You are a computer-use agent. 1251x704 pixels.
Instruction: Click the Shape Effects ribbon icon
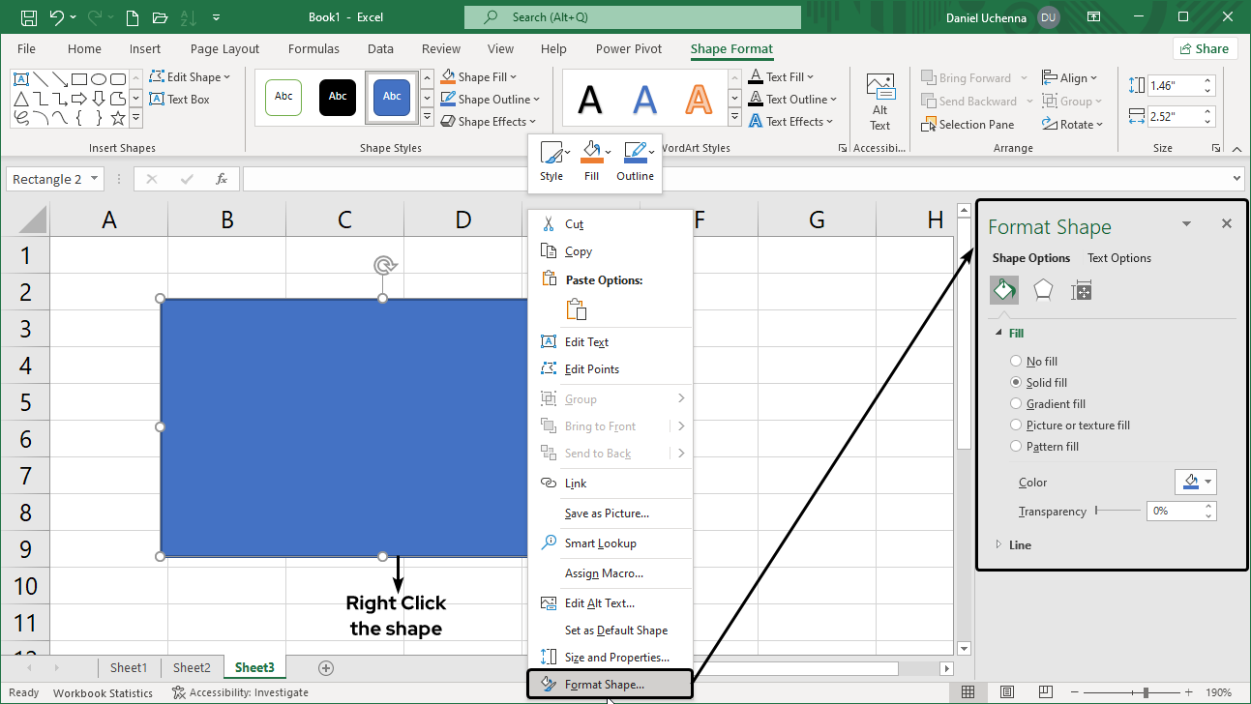tap(489, 120)
